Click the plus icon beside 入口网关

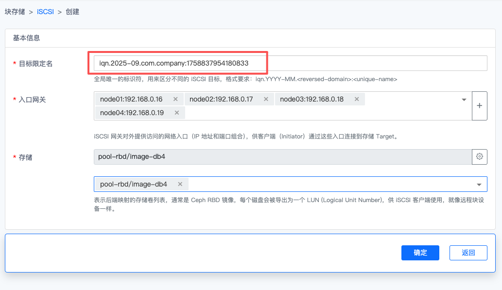pos(479,105)
